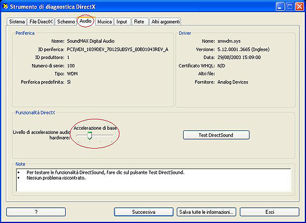306x223 pixels.
Task: Go to the Musica tab
Action: point(105,22)
